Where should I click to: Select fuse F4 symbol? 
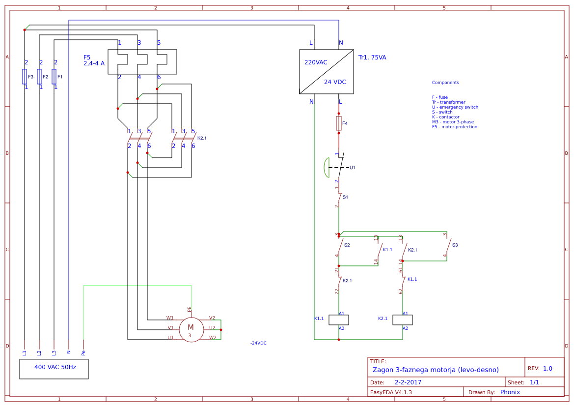[x=339, y=122]
